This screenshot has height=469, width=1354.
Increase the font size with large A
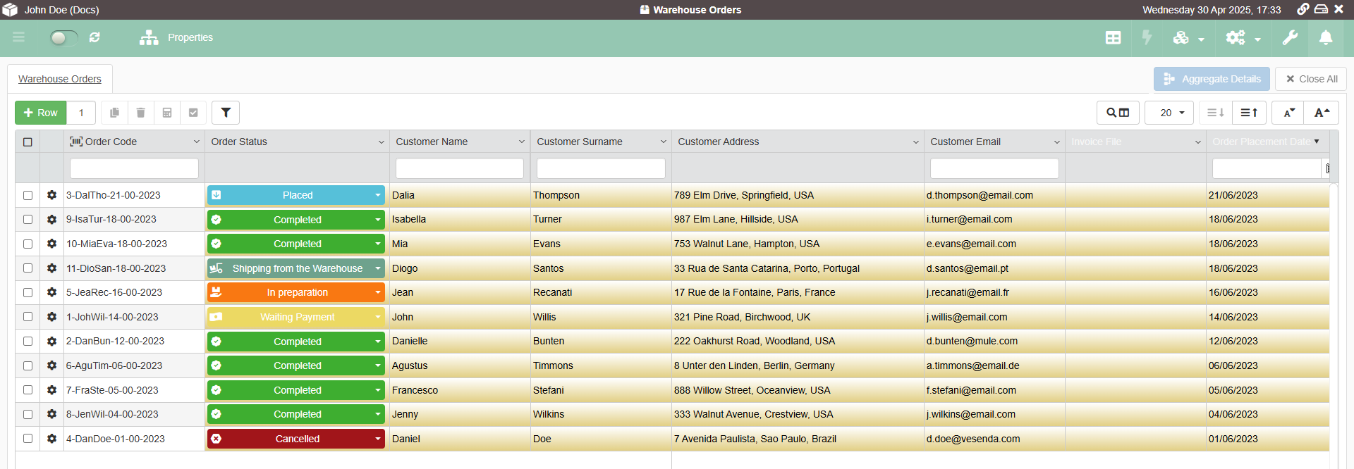tap(1322, 113)
